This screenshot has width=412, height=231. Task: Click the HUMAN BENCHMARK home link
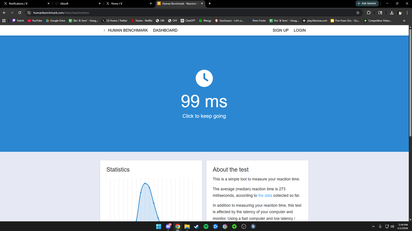click(128, 30)
